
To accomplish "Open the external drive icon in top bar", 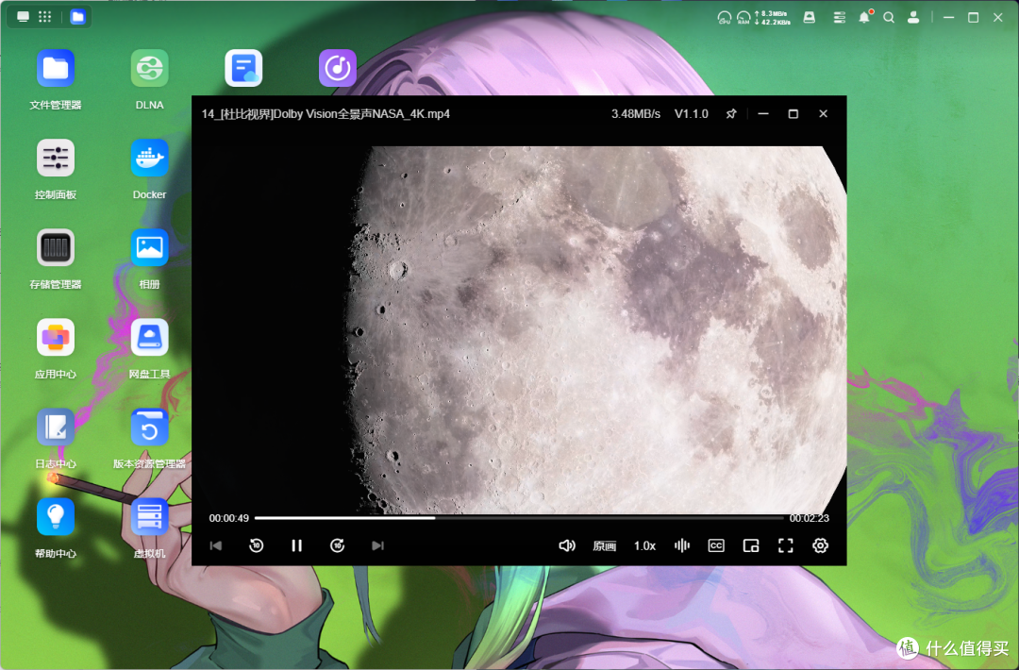I will coord(810,18).
